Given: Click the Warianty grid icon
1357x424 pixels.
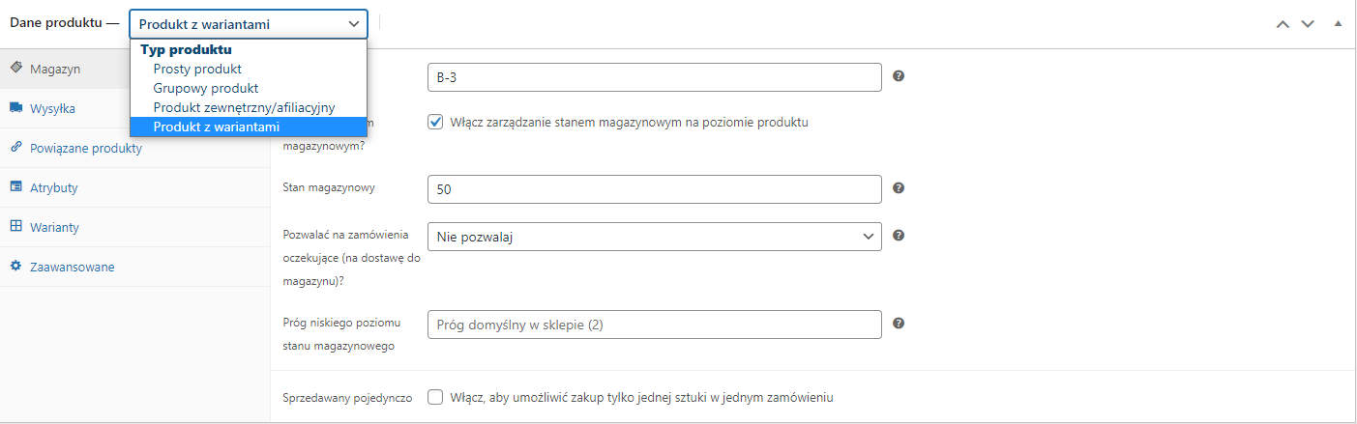Looking at the screenshot, I should (x=16, y=227).
